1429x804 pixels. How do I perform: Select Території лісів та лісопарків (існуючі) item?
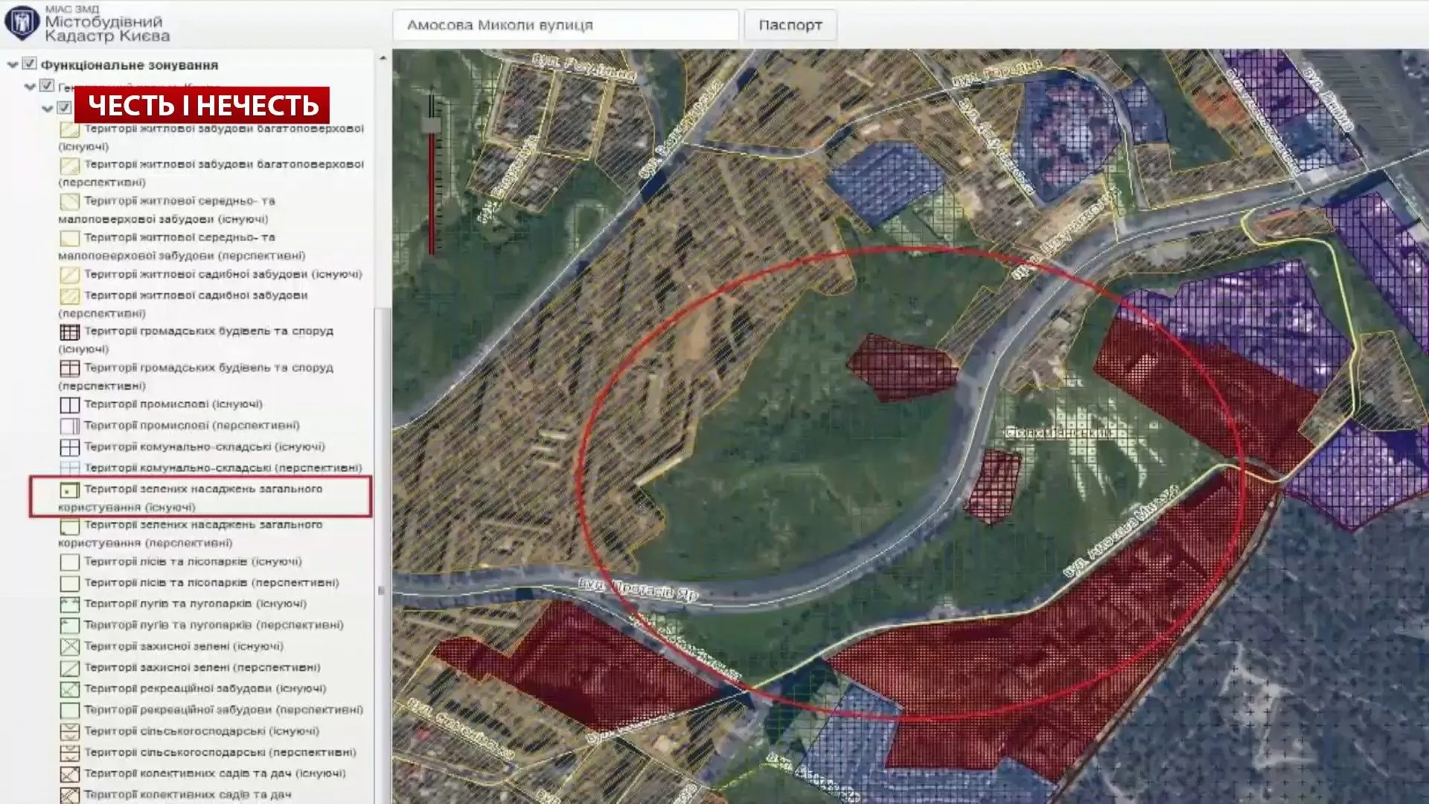[192, 561]
